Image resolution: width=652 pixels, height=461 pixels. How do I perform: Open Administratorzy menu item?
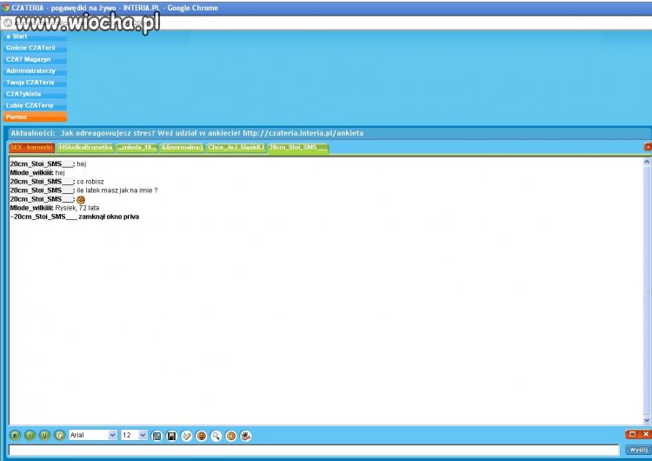[35, 70]
